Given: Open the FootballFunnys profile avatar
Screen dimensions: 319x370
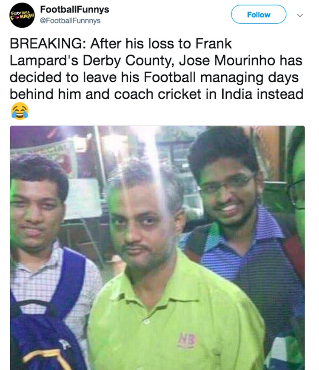Looking at the screenshot, I should point(22,15).
